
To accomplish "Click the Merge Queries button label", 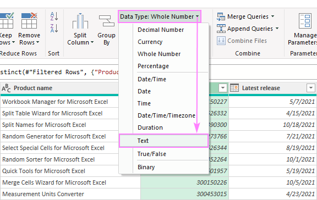I will (248, 16).
